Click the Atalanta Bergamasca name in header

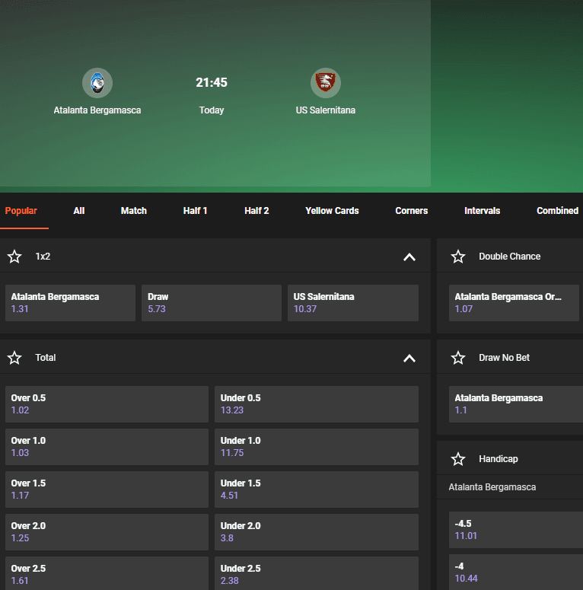[x=97, y=110]
